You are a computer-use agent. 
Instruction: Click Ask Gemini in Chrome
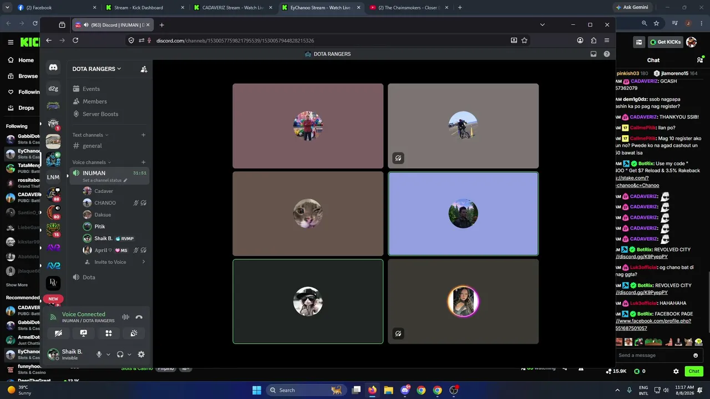[631, 8]
